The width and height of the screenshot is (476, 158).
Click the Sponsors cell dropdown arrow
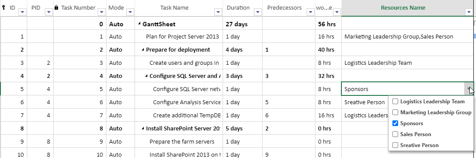click(x=469, y=89)
